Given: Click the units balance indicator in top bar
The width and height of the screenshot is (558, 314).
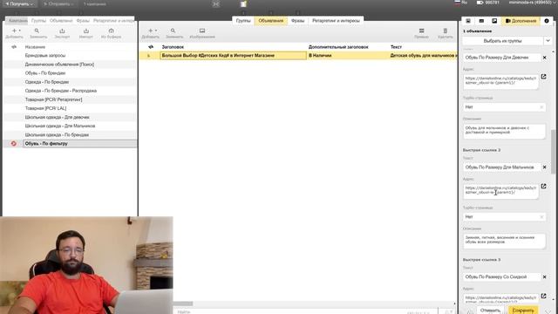Looking at the screenshot, I should 488,3.
